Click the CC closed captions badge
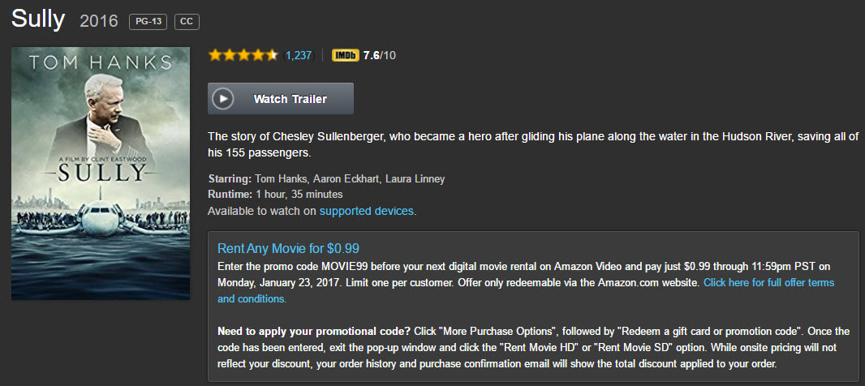This screenshot has height=386, width=865. (x=187, y=22)
